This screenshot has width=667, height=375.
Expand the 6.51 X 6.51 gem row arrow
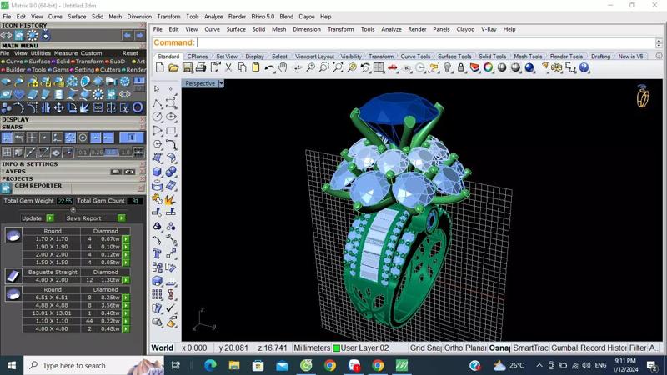[x=126, y=297]
